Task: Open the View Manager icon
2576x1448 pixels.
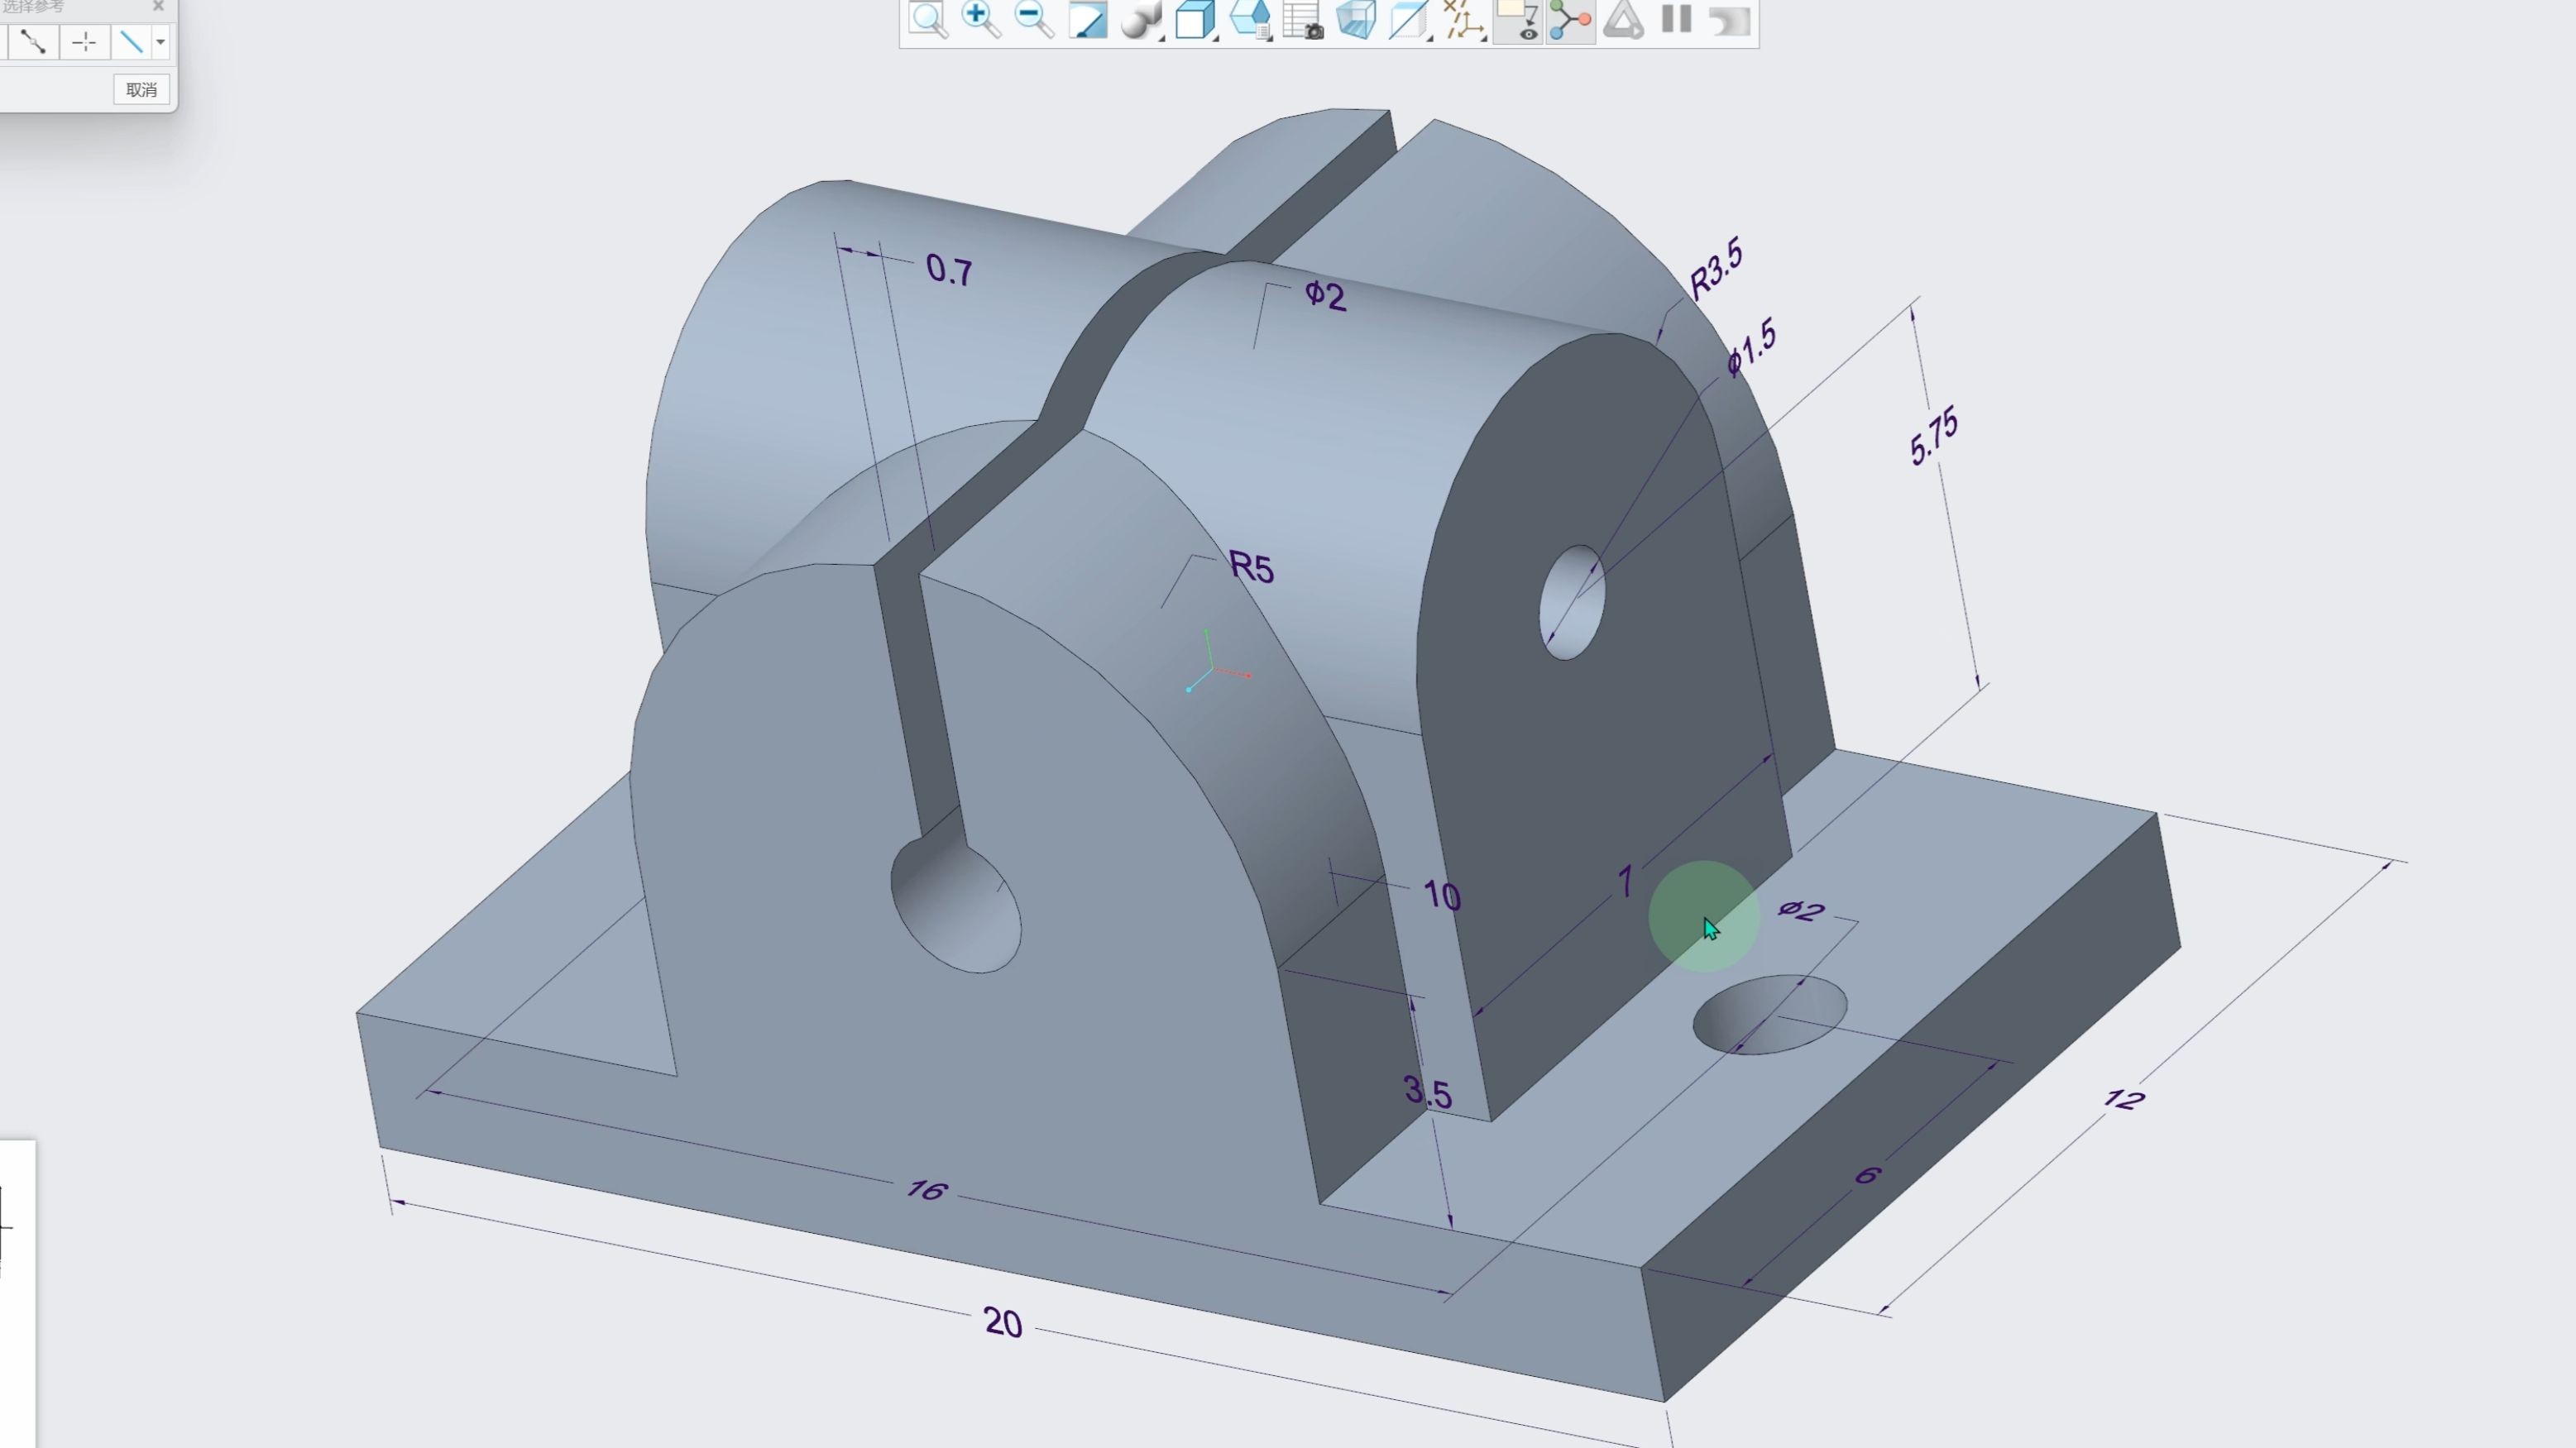Action: point(1249,20)
